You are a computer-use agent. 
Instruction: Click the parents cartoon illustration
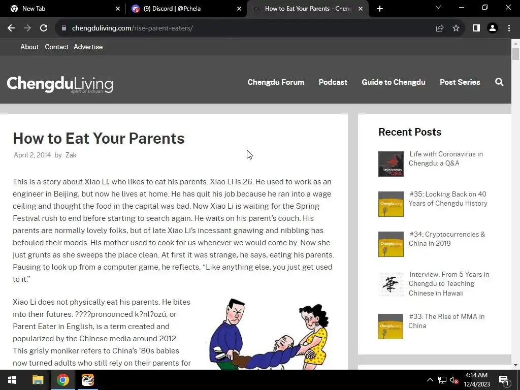269,334
